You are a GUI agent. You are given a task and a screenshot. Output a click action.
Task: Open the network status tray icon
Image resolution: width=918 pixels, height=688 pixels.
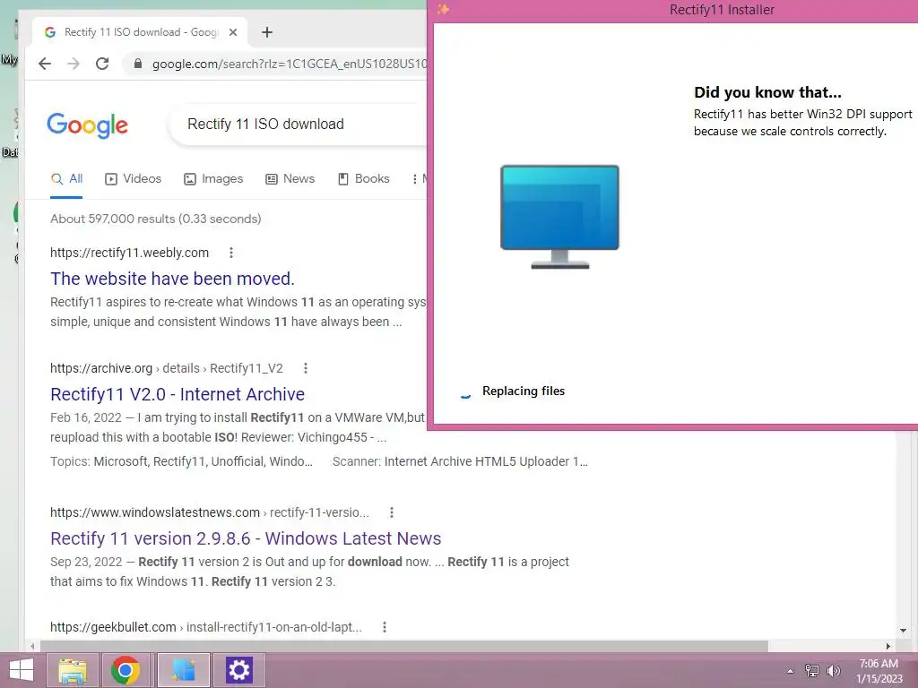812,670
